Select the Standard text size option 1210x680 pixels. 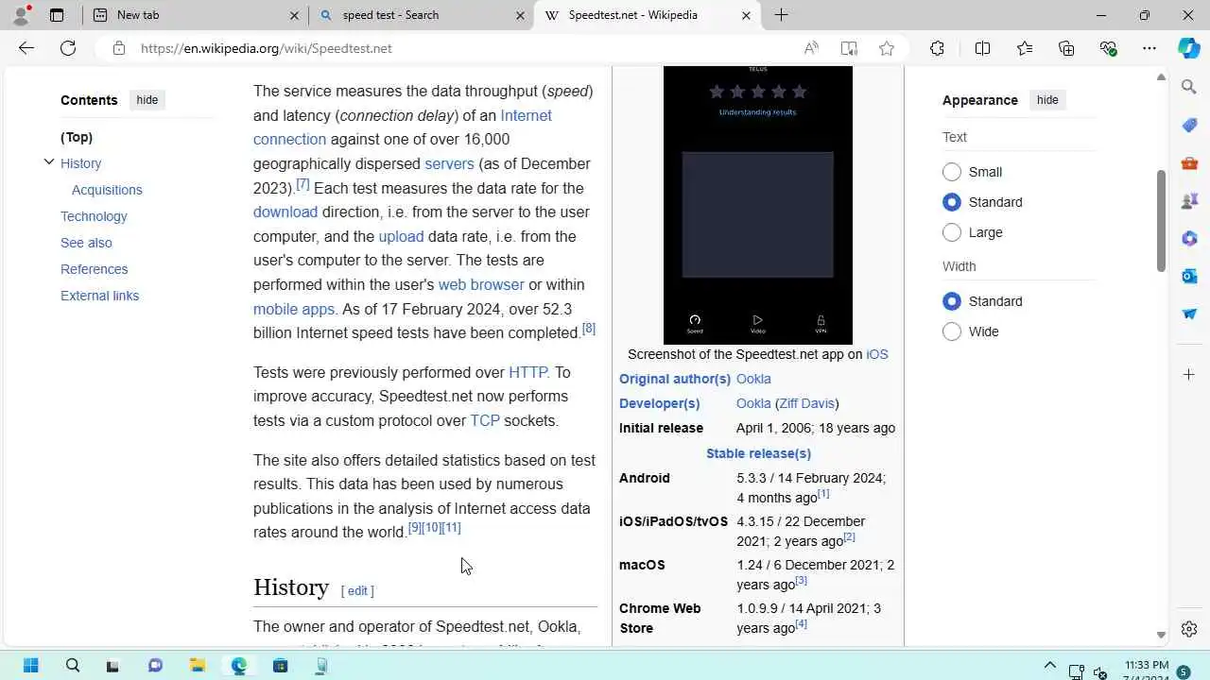pos(952,202)
